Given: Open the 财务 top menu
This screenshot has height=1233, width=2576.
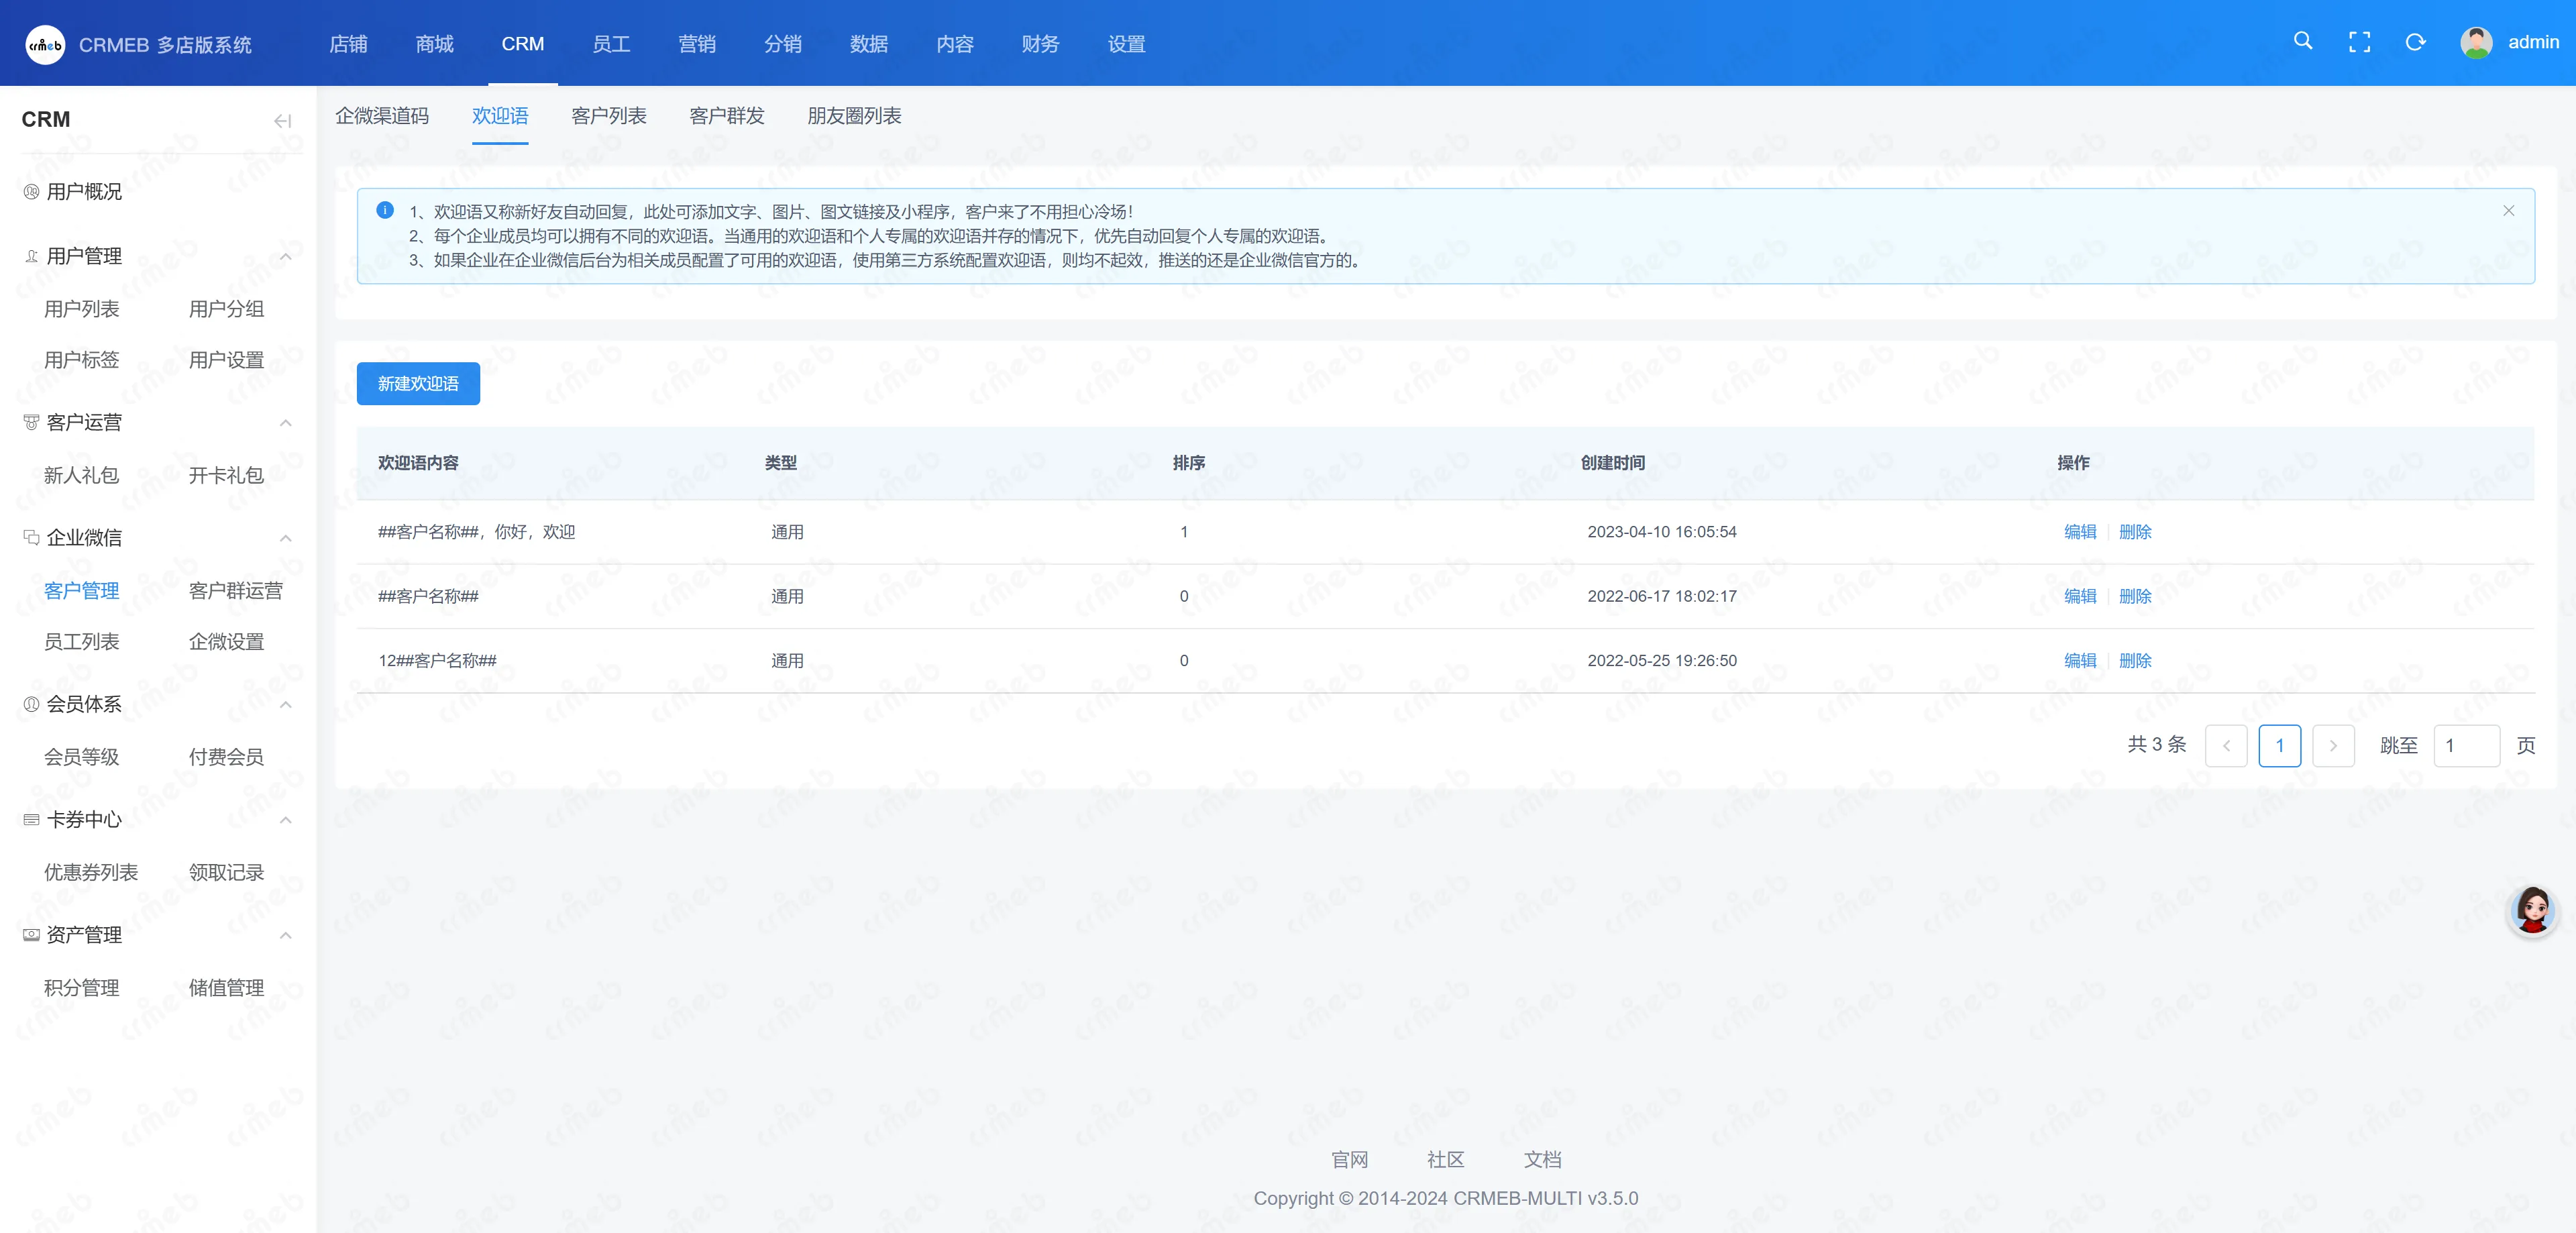Looking at the screenshot, I should point(1040,44).
